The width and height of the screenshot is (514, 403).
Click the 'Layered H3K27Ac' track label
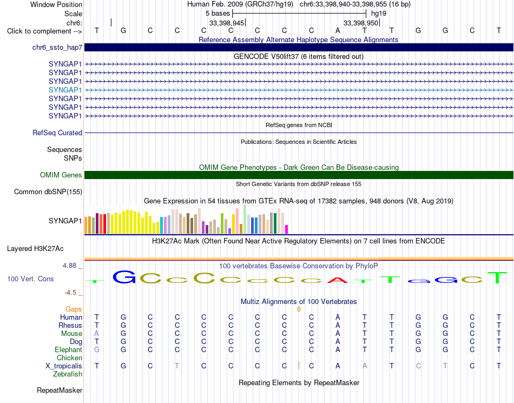point(35,249)
